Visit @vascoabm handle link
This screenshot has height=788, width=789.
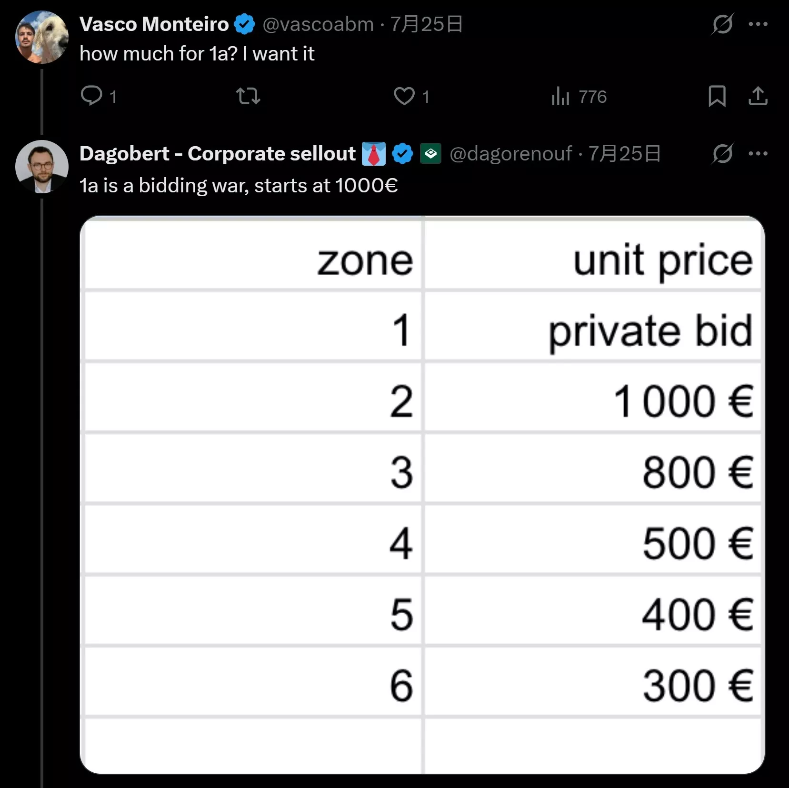pos(318,24)
